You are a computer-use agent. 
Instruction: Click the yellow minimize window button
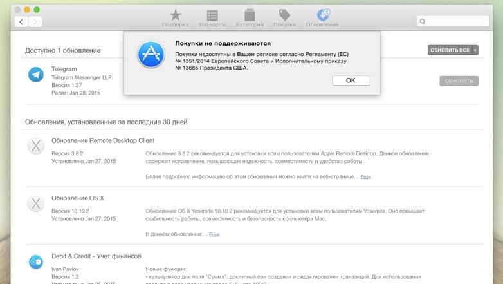point(27,10)
